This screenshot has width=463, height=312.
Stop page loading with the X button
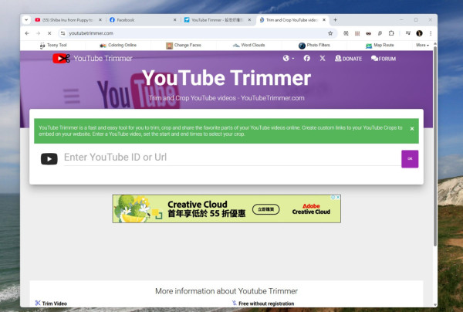point(49,33)
